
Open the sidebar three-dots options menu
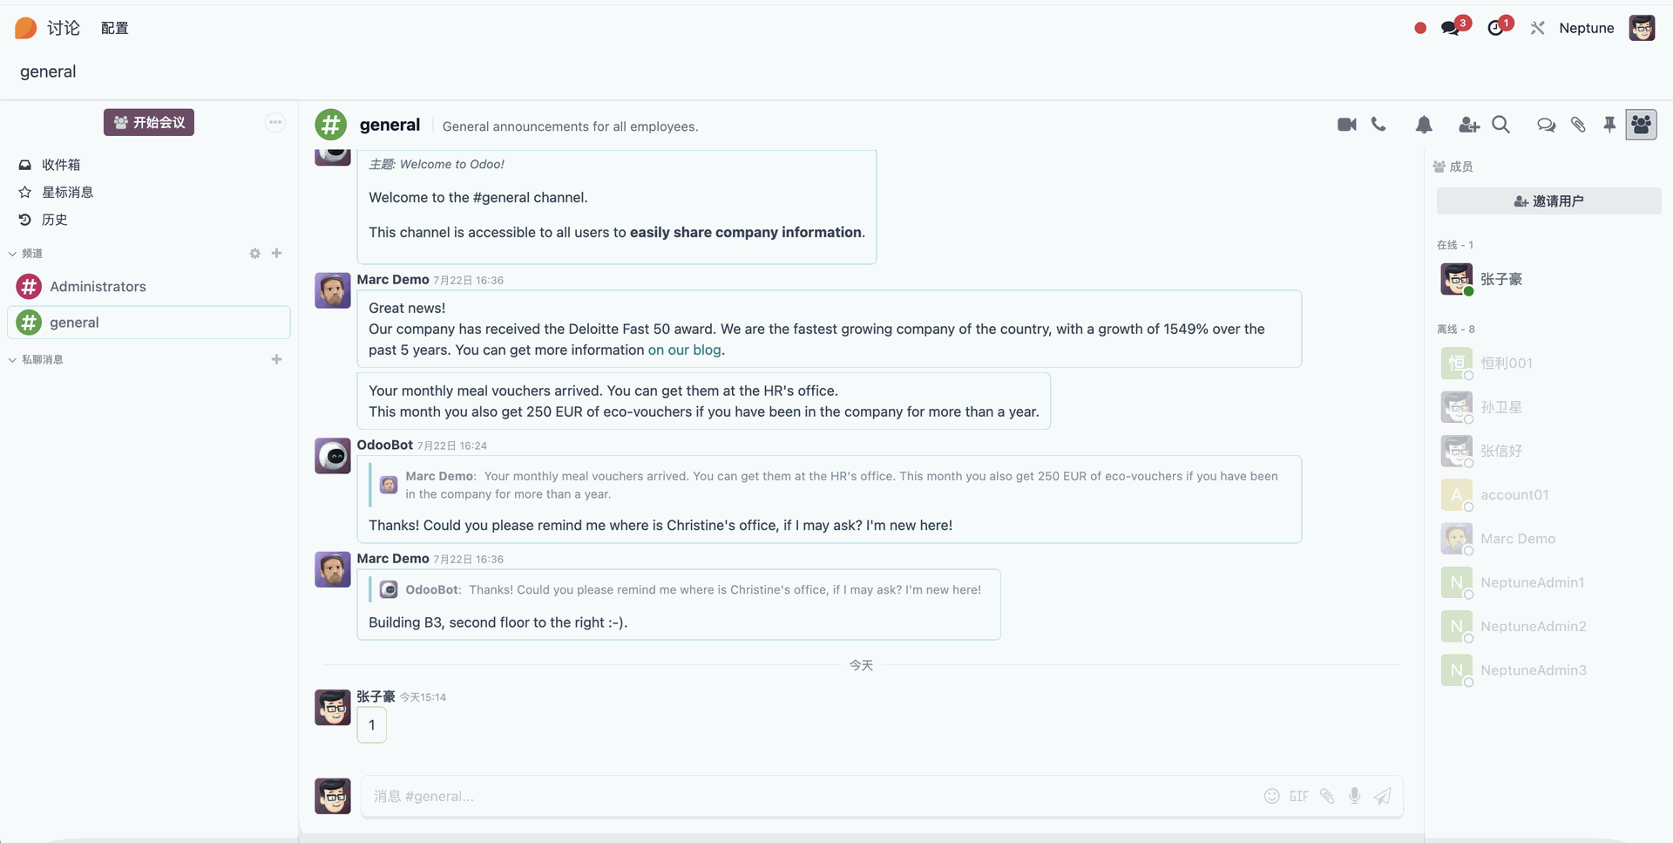point(275,122)
